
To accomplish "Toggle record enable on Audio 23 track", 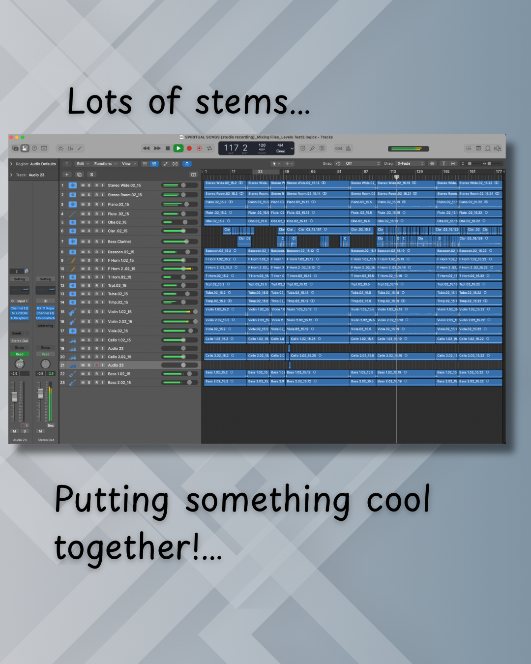I will (96, 365).
